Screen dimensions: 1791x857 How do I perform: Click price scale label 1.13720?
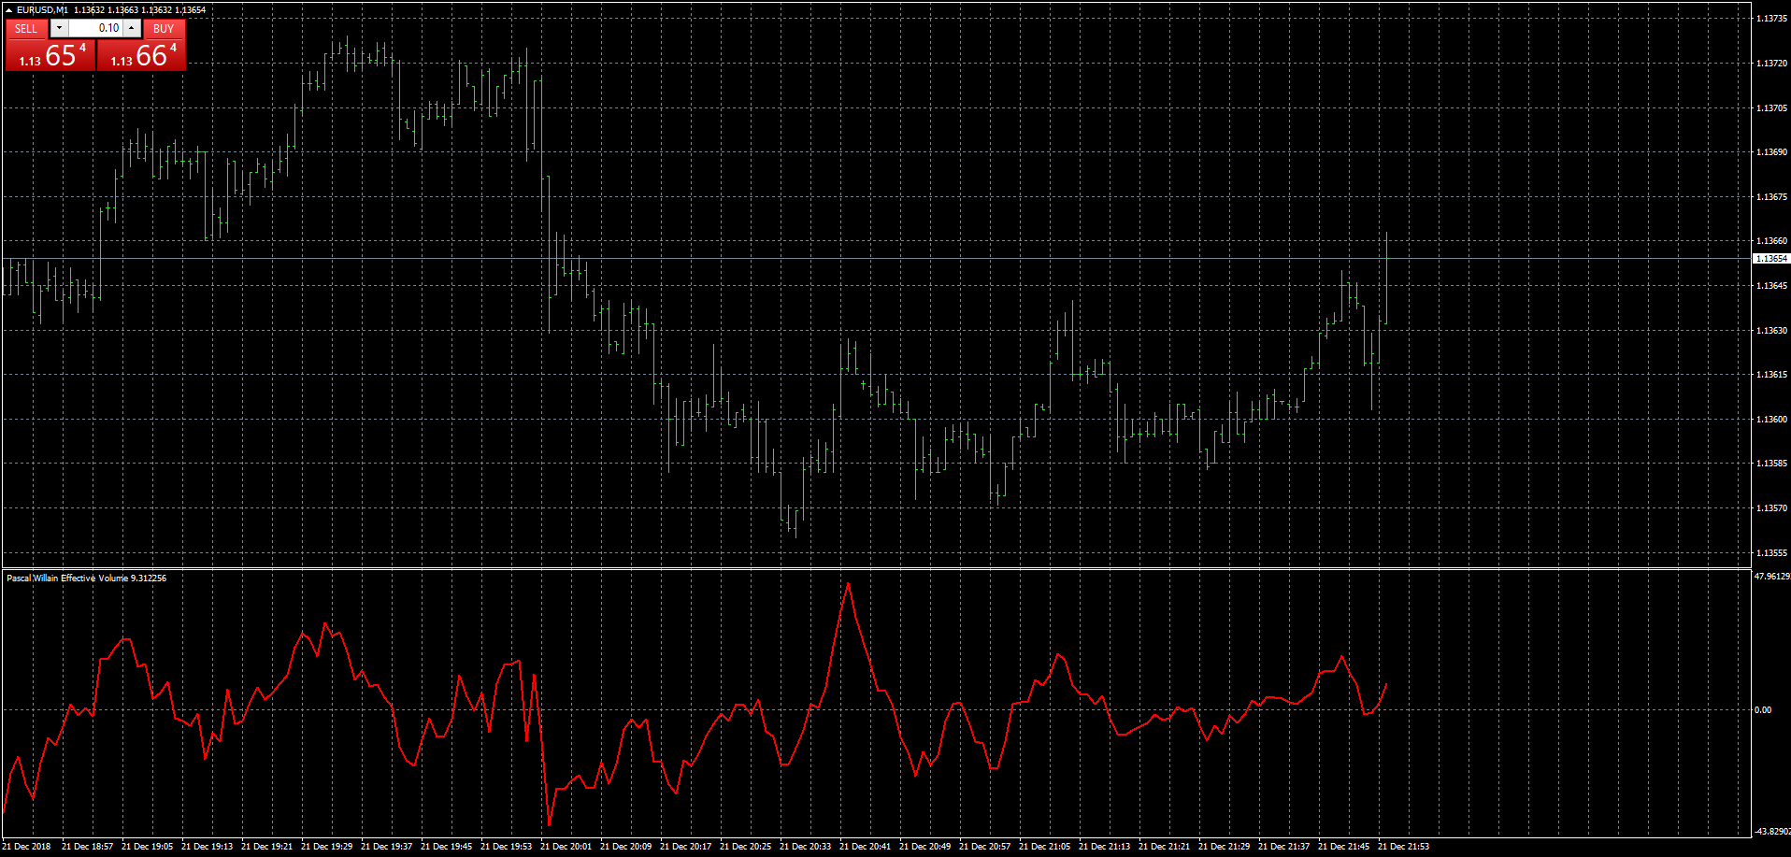coord(1771,64)
